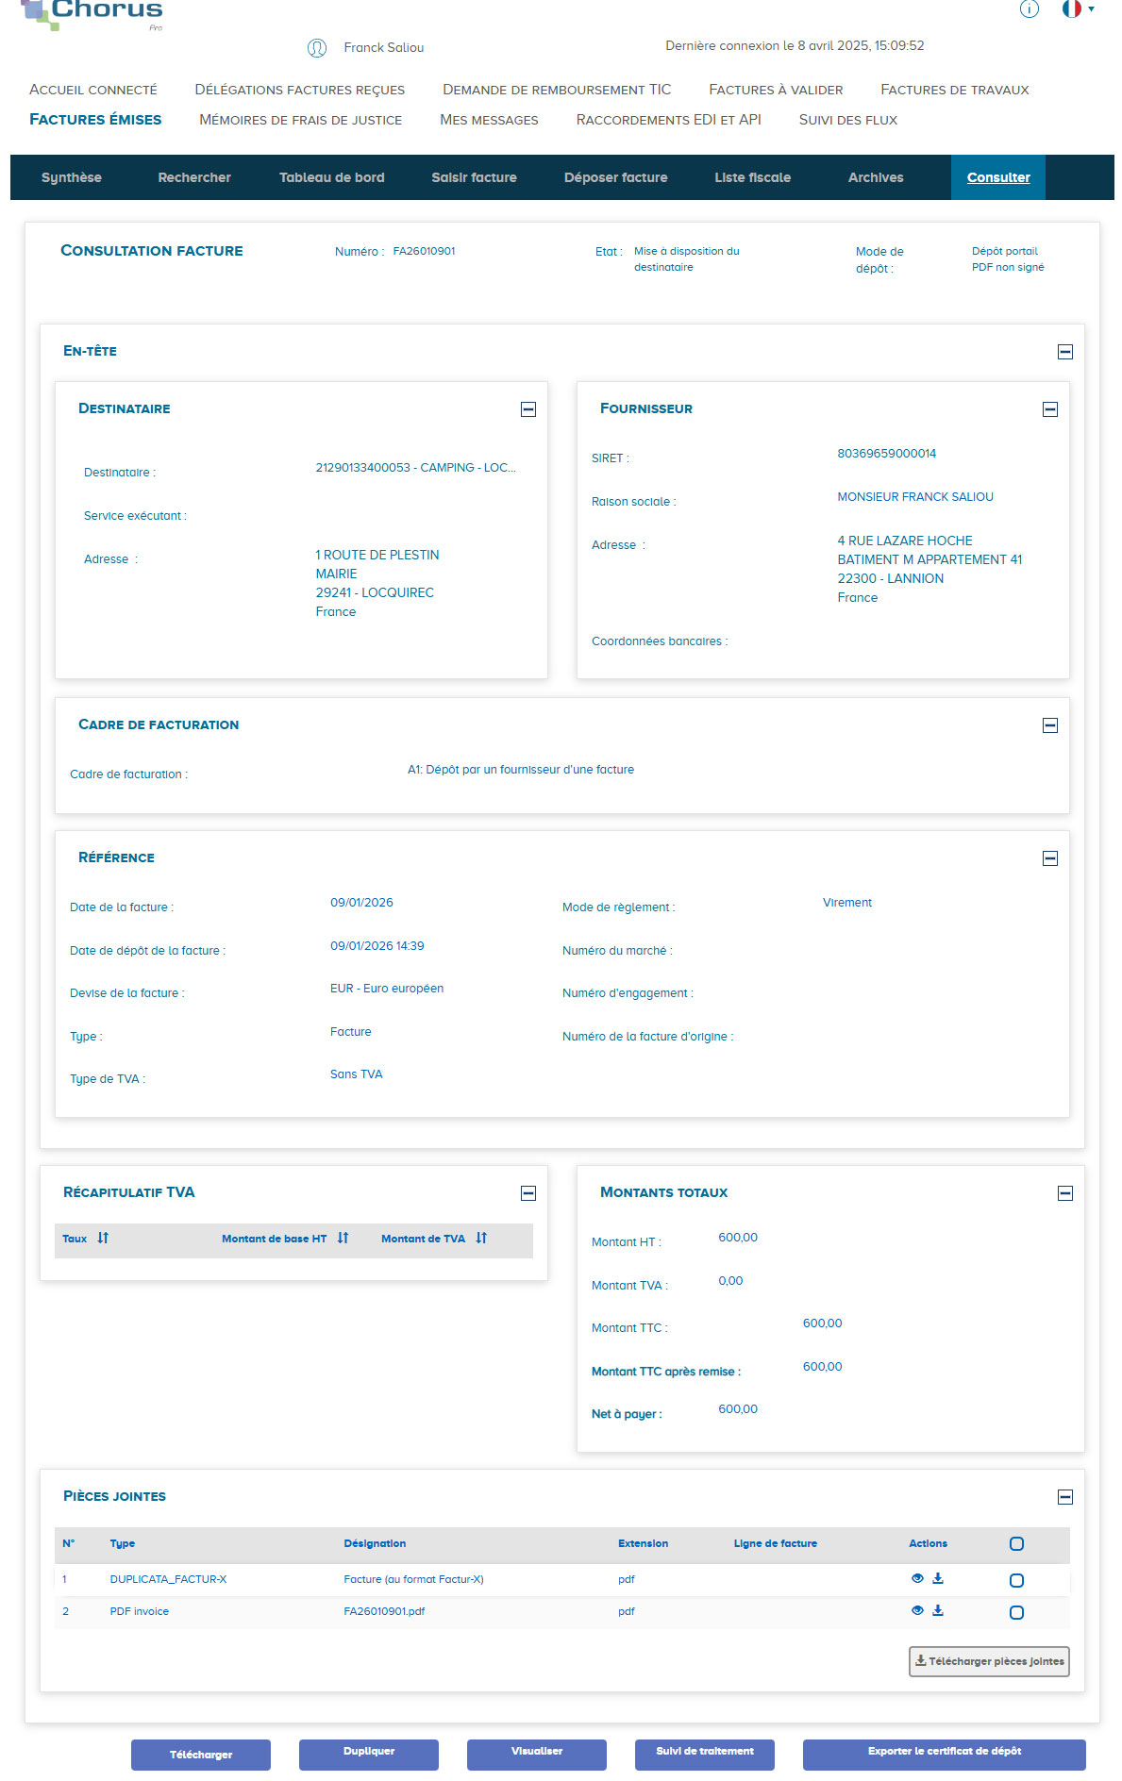Image resolution: width=1122 pixels, height=1781 pixels.
Task: Tick the checkbox for PDF invoice row
Action: pyautogui.click(x=1016, y=1612)
